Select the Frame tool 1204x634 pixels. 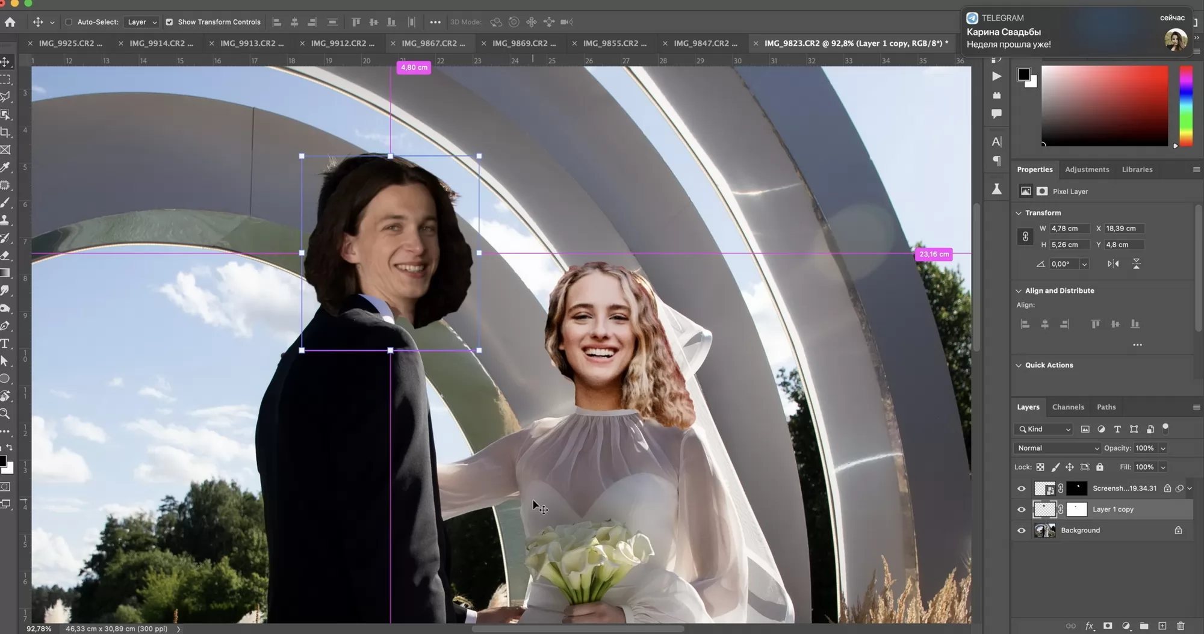[5, 150]
